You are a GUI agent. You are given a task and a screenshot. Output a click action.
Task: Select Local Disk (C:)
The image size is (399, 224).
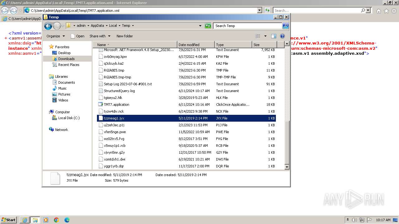(69, 118)
